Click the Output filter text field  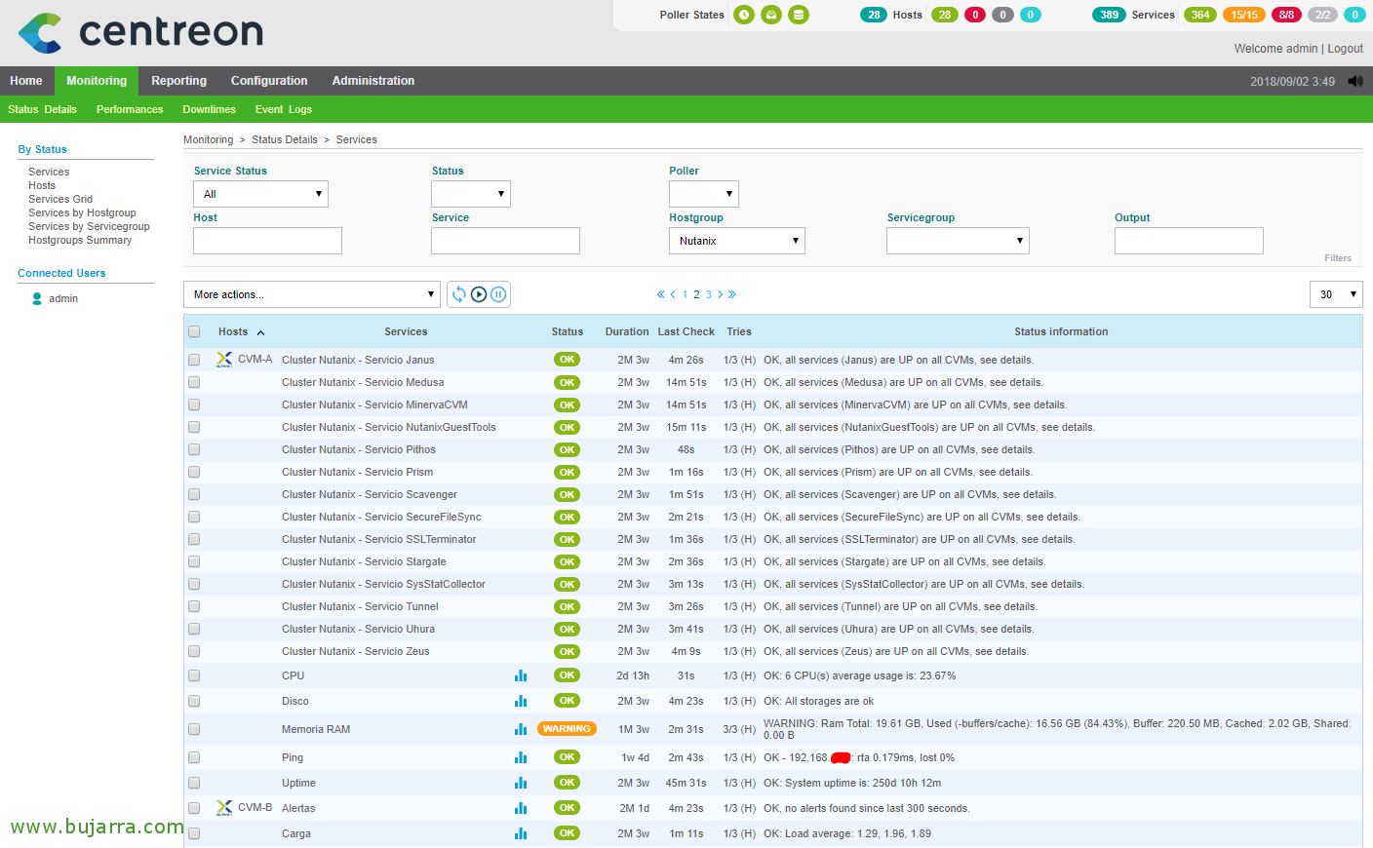[x=1189, y=241]
